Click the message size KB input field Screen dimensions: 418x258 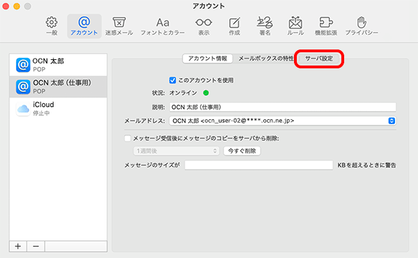click(x=258, y=165)
